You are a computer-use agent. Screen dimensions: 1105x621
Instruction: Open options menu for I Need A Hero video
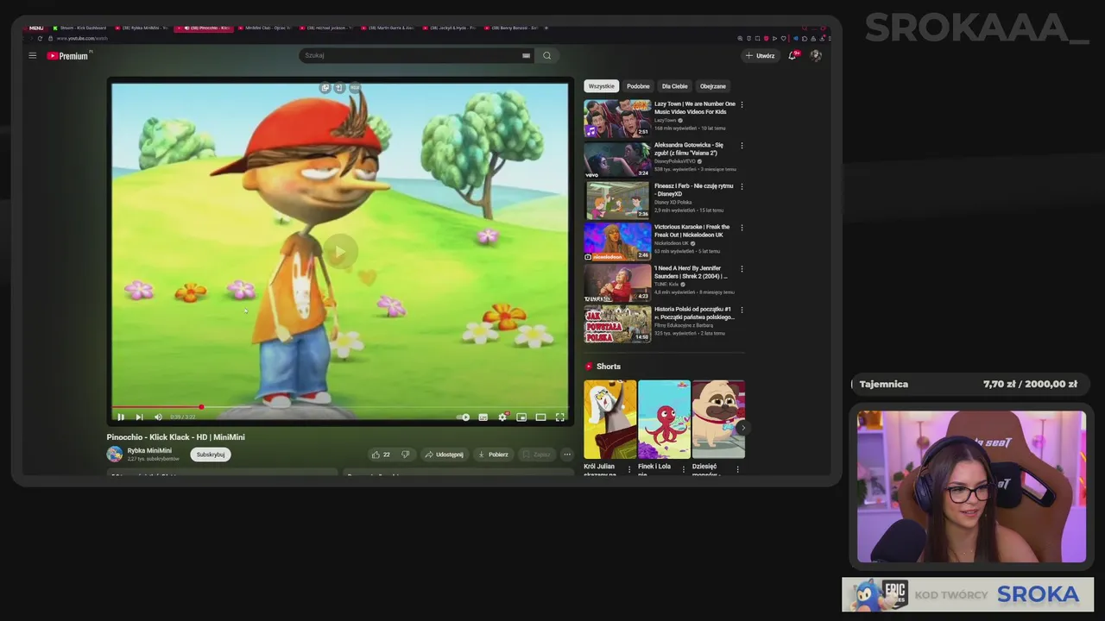coord(742,268)
